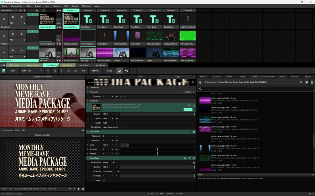Click the metronome icon beside PAUSE
Screen dimensions: 315x196
[x=119, y=71]
